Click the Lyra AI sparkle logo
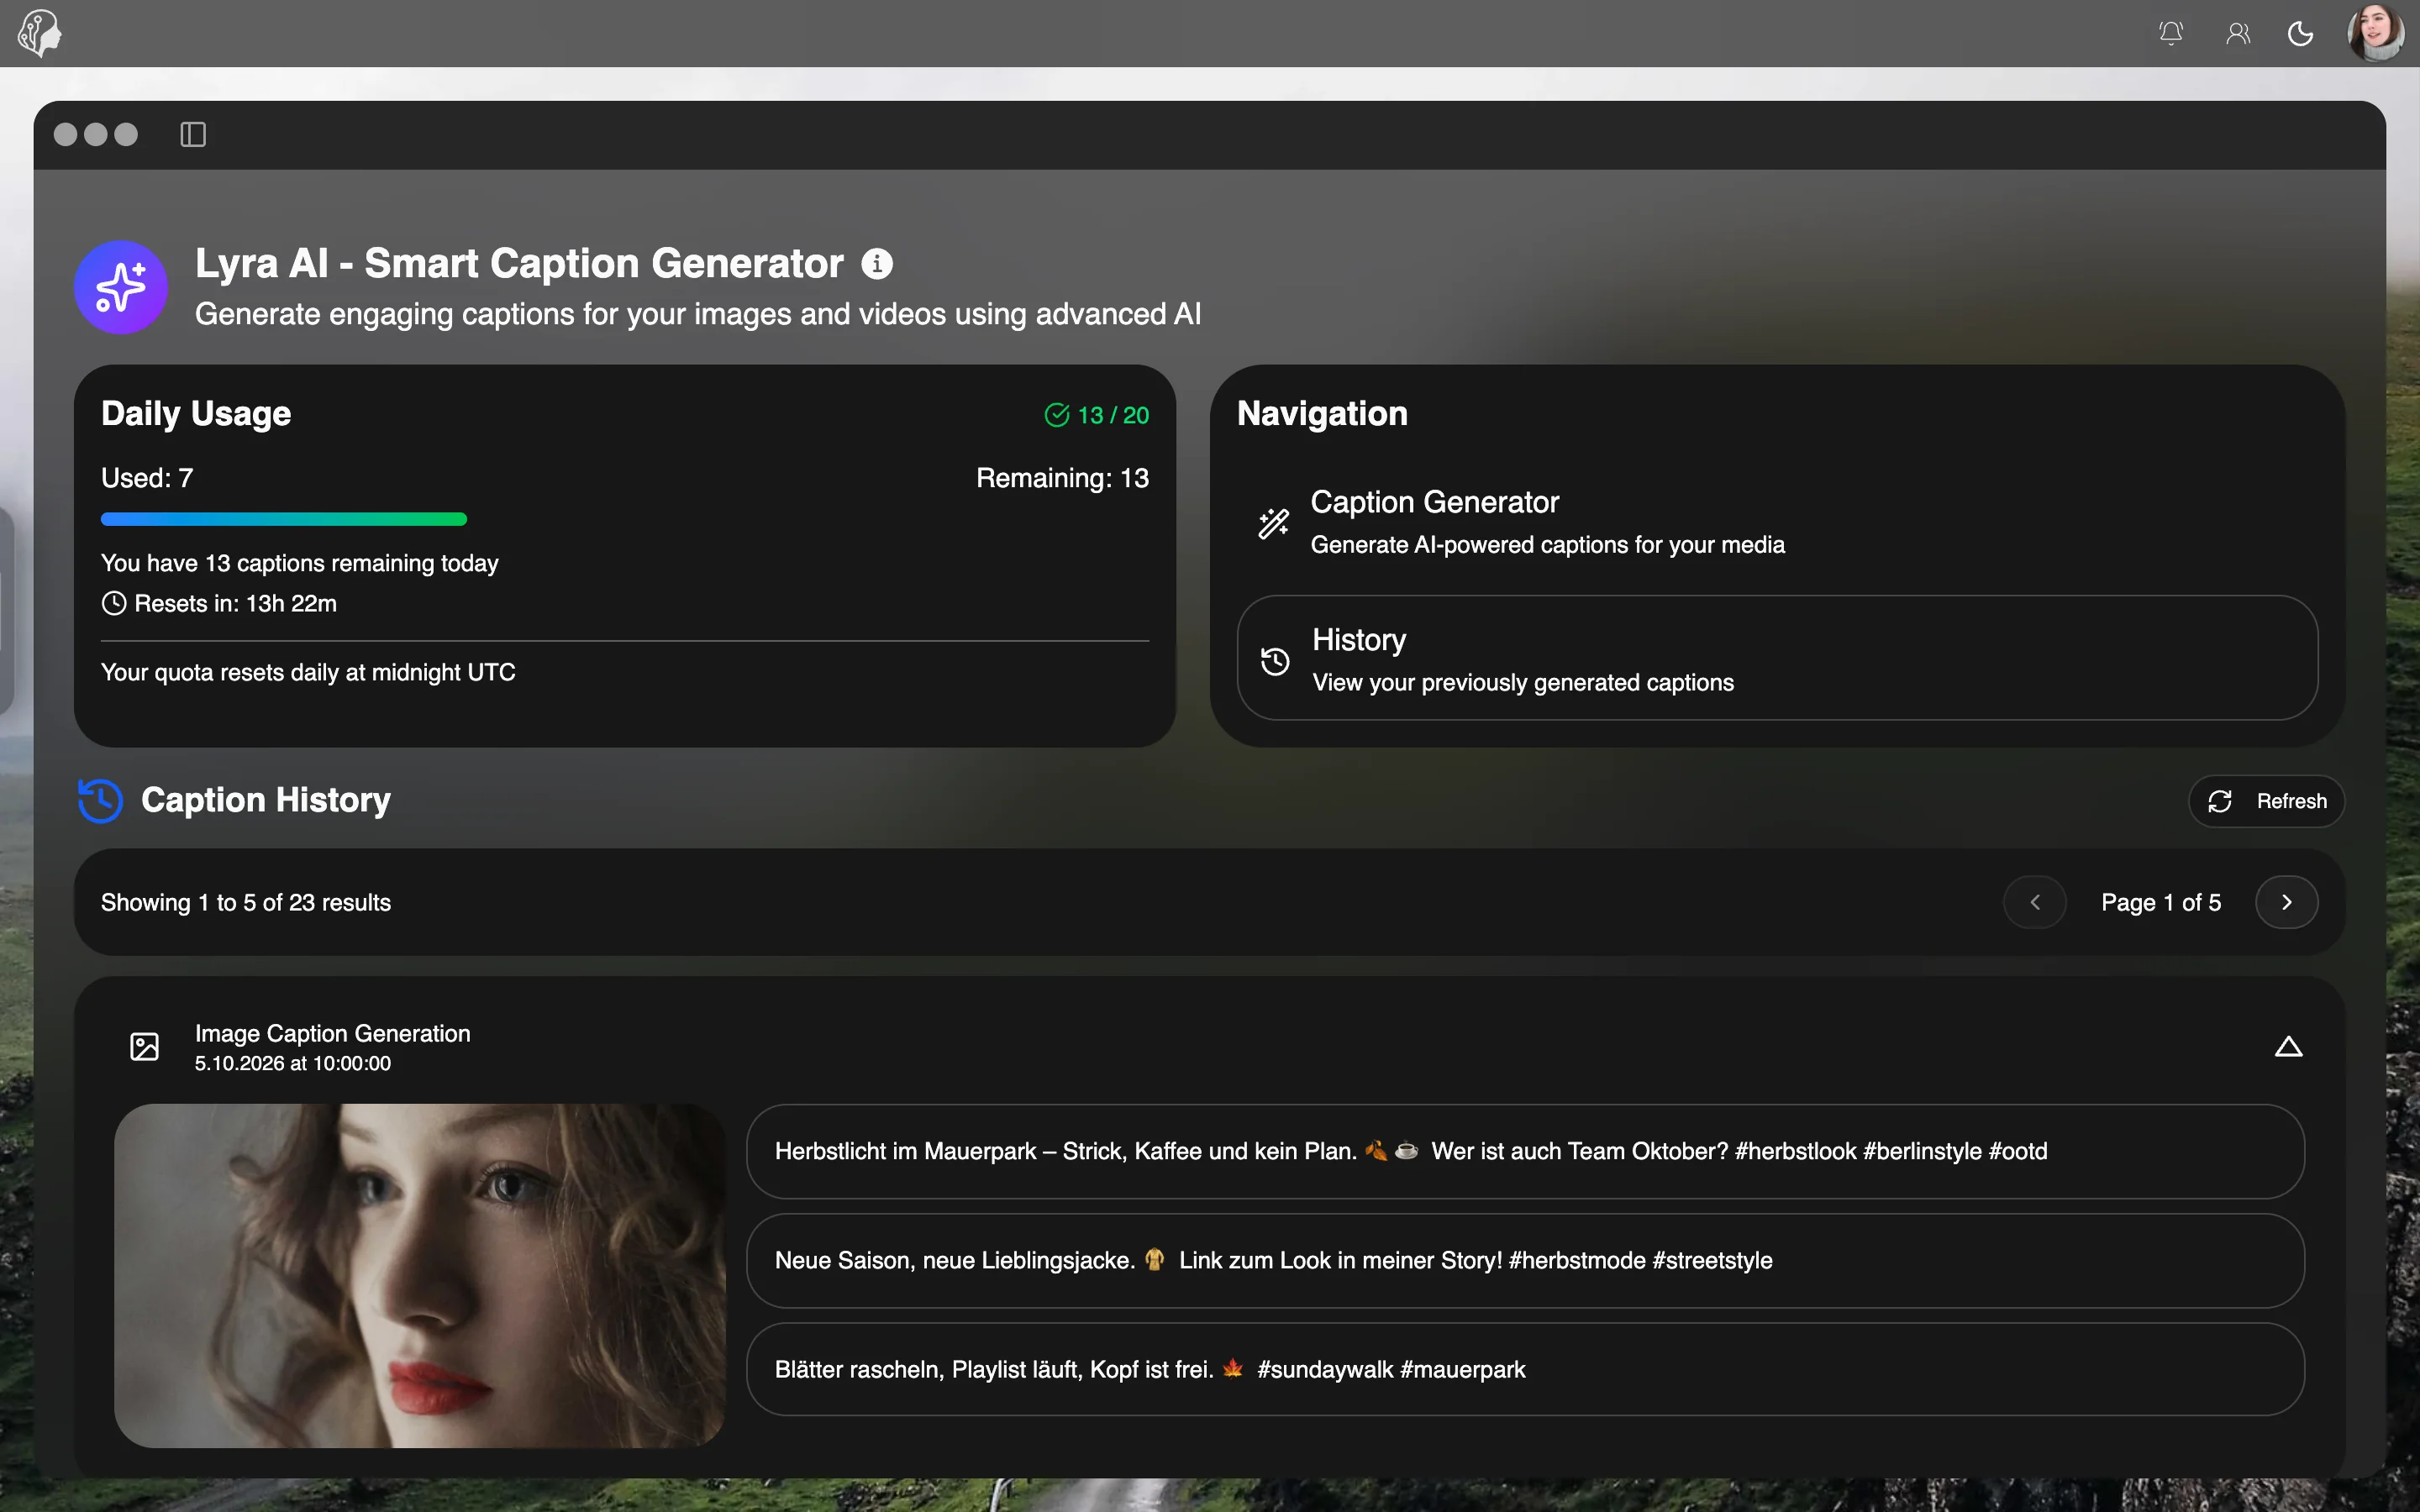The image size is (2420, 1512). click(121, 287)
